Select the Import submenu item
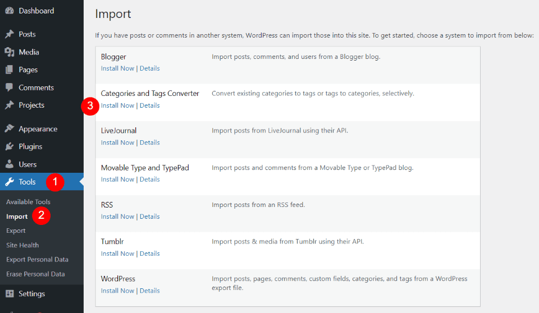539x313 pixels. pos(17,217)
